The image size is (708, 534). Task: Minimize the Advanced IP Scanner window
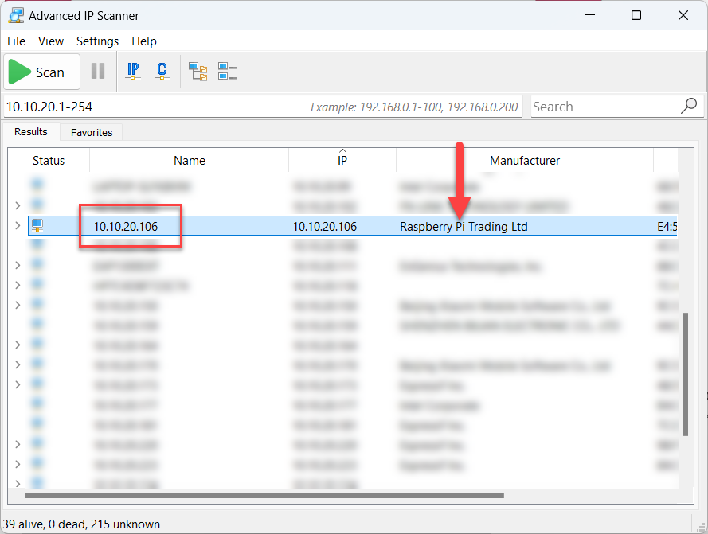tap(589, 15)
